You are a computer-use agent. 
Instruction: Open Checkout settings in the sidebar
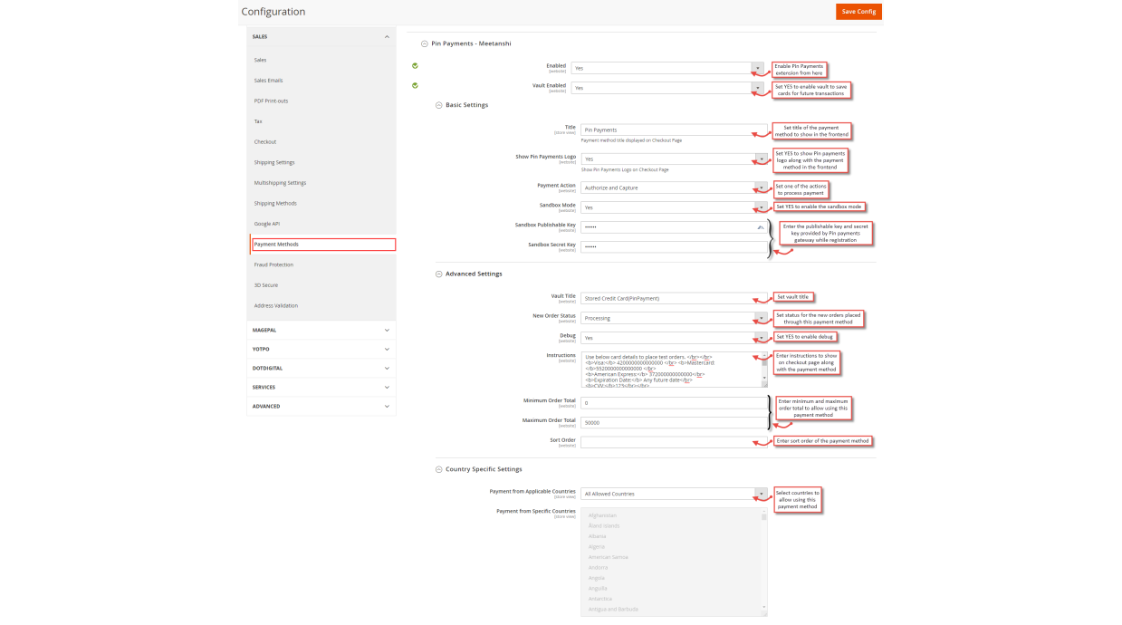click(265, 142)
